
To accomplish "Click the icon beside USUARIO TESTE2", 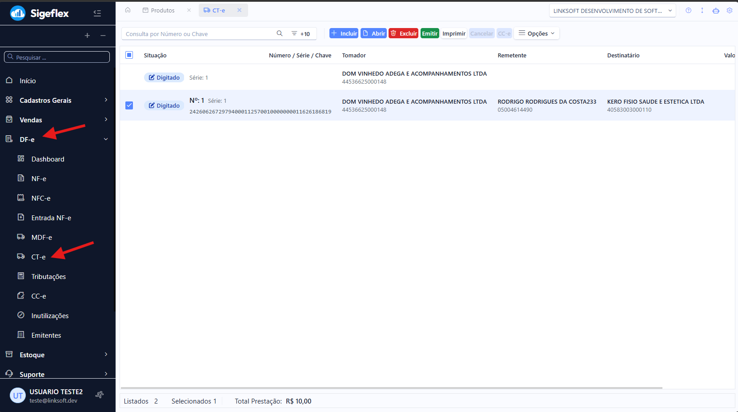I will [100, 395].
